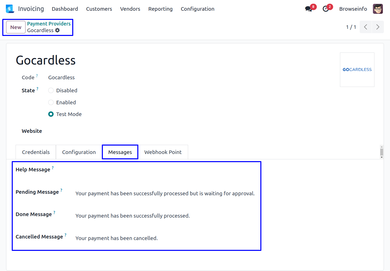
Task: Click the scrollbar up arrow
Action: 382,147
